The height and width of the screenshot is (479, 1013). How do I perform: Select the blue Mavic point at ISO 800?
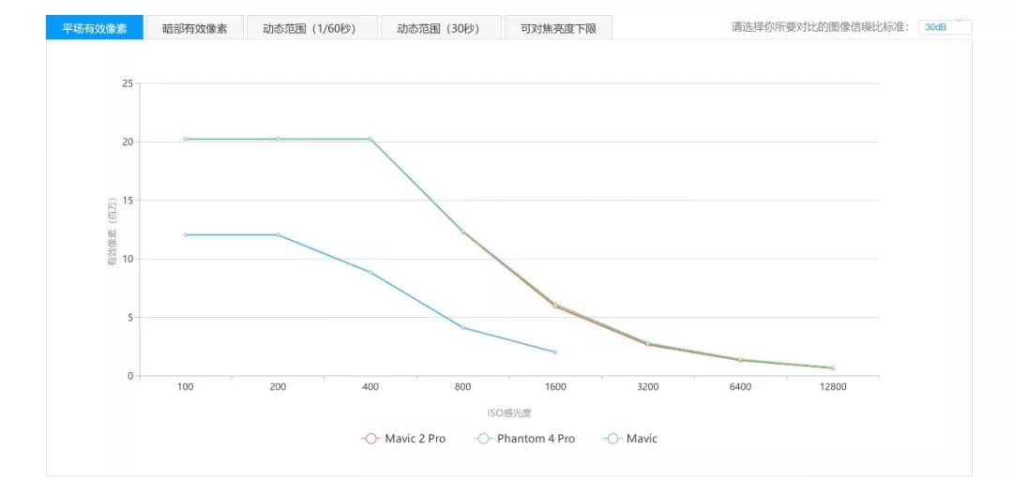pyautogui.click(x=463, y=327)
